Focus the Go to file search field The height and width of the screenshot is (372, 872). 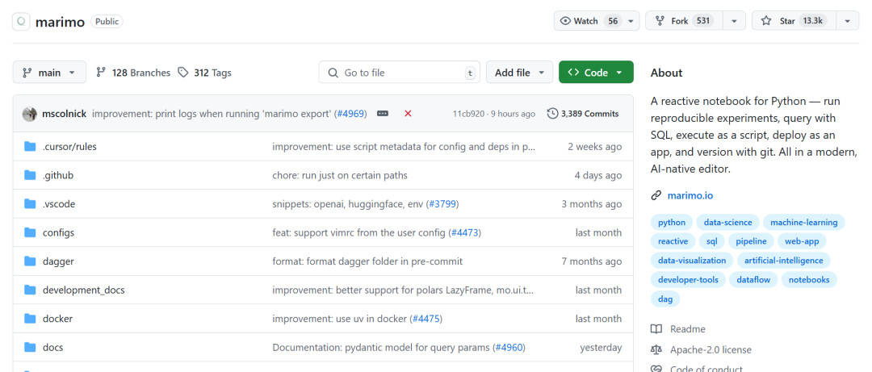click(x=400, y=73)
